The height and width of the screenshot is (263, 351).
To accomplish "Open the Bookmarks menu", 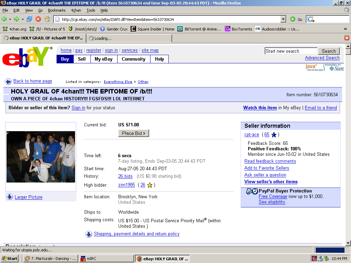I will pyautogui.click(x=57, y=10).
